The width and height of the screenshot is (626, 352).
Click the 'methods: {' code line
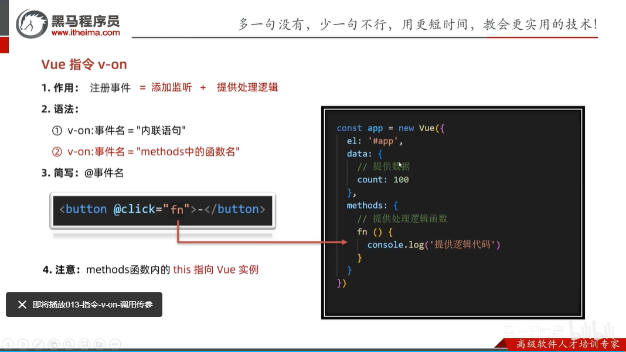372,206
